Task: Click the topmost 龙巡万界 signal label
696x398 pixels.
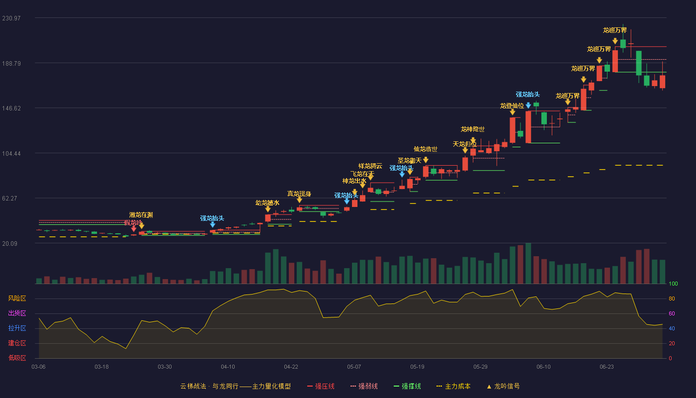Action: 615,30
